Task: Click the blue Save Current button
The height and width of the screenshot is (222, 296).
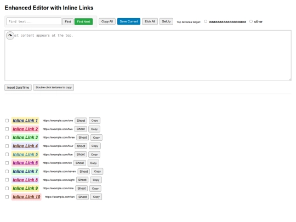Action: click(129, 21)
